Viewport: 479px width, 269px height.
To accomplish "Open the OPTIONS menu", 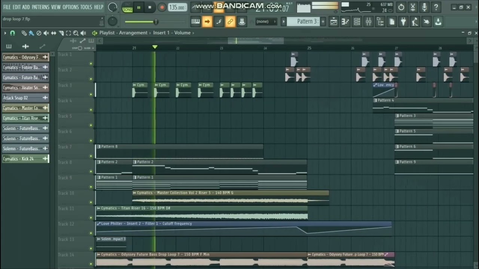I will click(x=70, y=7).
